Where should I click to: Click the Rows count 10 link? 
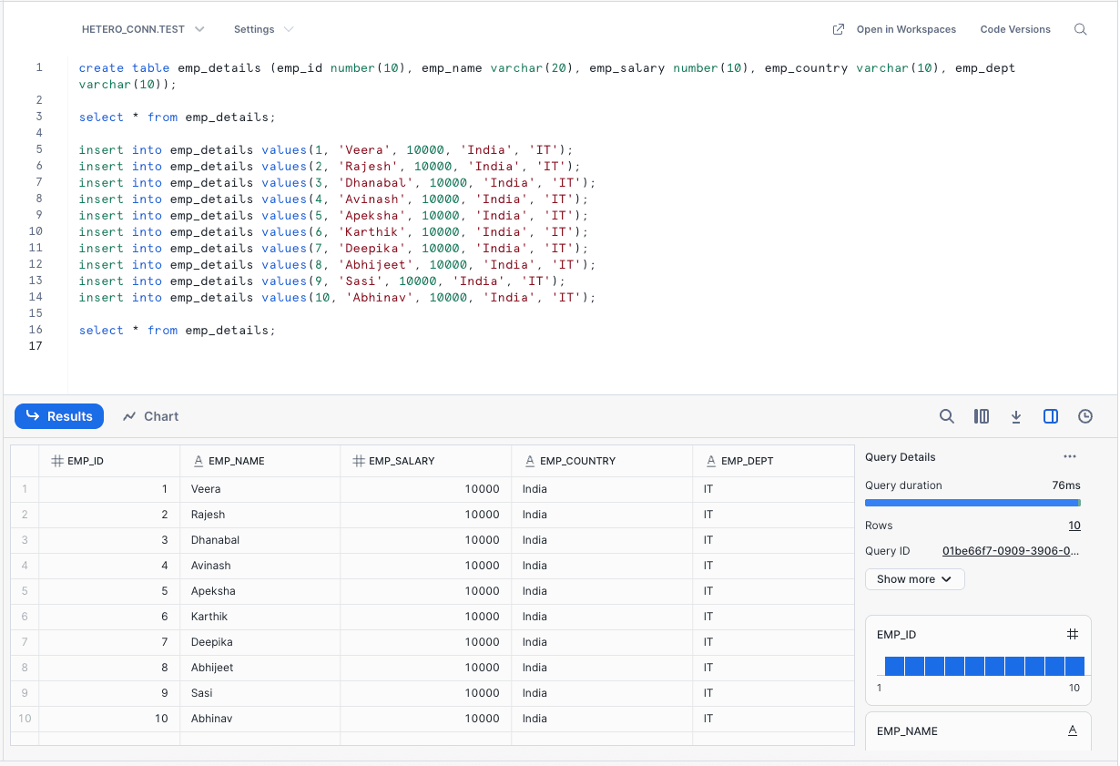1074,526
